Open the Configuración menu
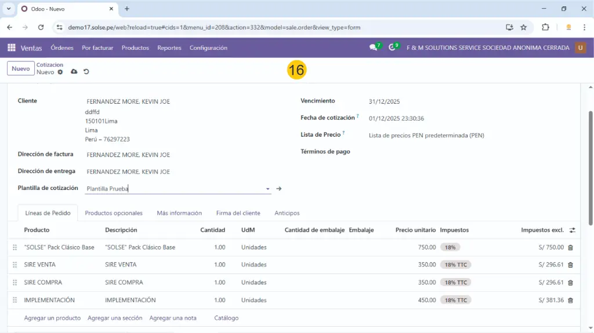The height and width of the screenshot is (333, 594). coord(208,48)
